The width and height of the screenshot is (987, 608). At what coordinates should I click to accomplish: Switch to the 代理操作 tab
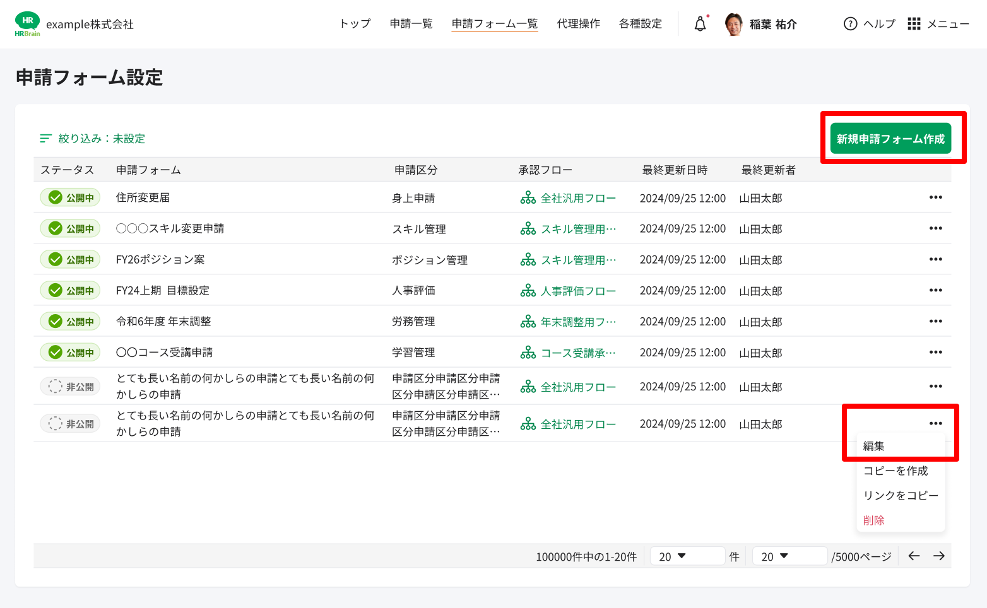pos(578,23)
